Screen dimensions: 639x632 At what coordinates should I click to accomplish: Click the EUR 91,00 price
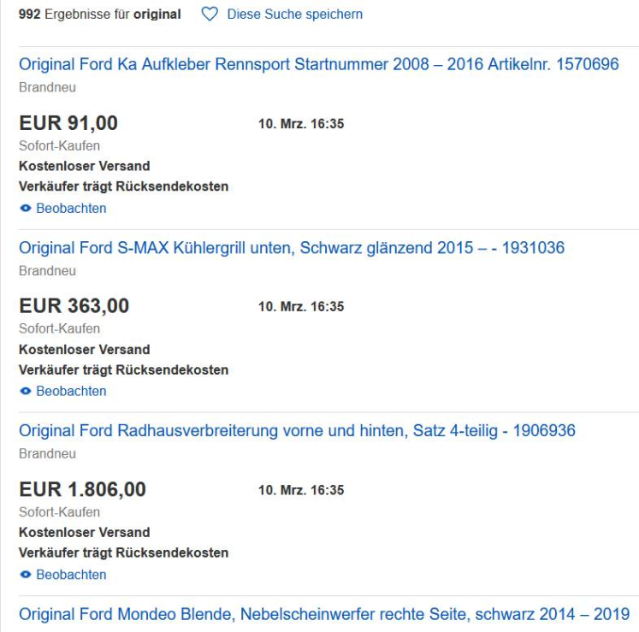click(68, 123)
